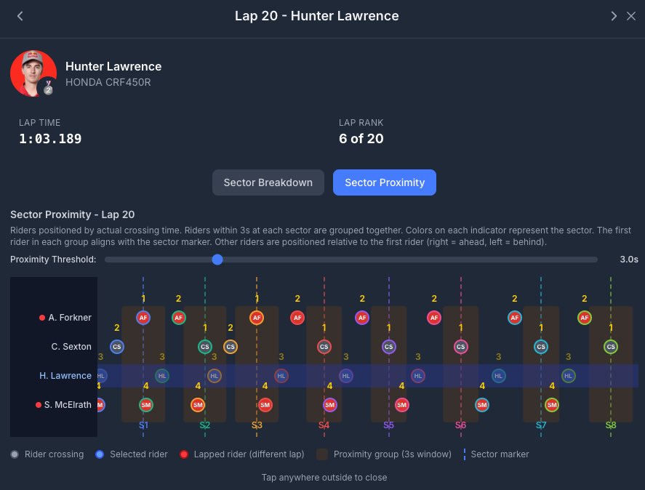
Task: Click the SM marker just left of S2
Action: (198, 405)
